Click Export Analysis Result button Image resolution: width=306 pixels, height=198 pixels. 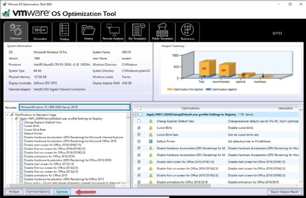point(285,192)
